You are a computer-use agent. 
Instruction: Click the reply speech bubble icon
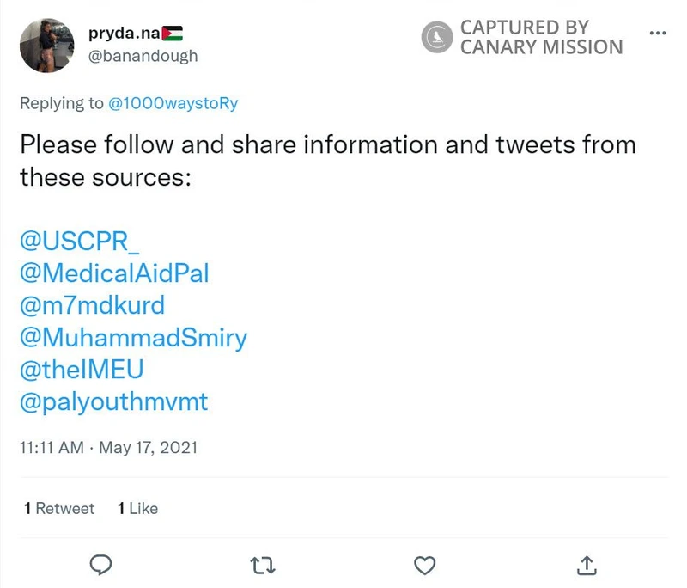pos(102,564)
